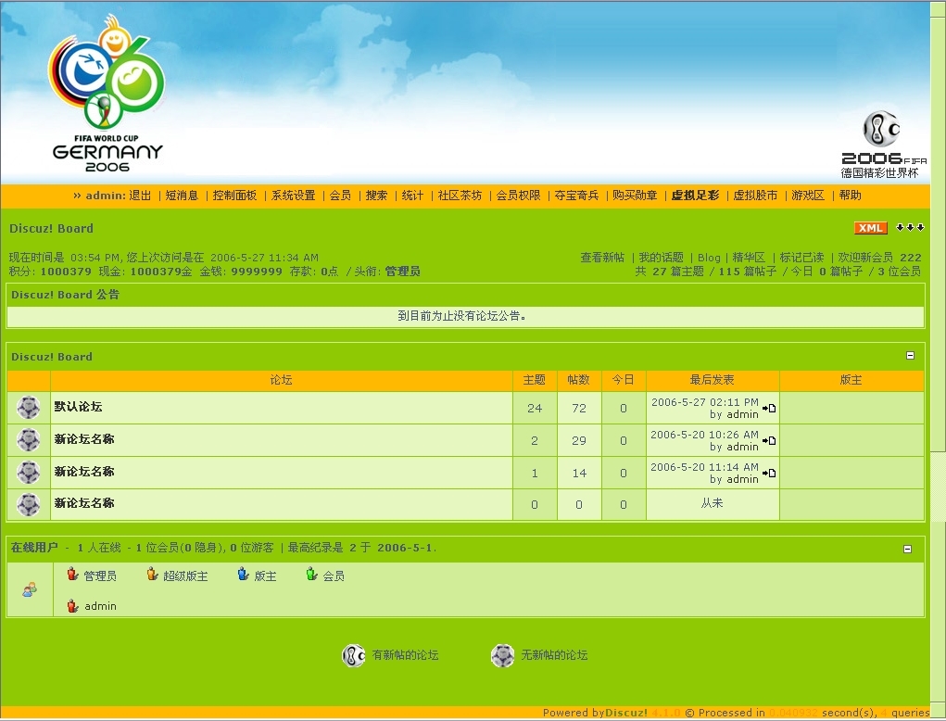Open the Blog link

[709, 258]
